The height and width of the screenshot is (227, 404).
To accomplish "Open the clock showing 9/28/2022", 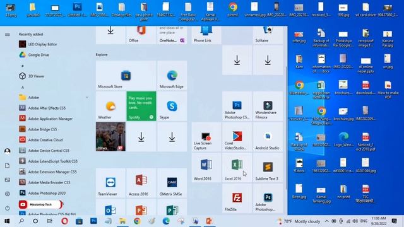I will coord(379,221).
